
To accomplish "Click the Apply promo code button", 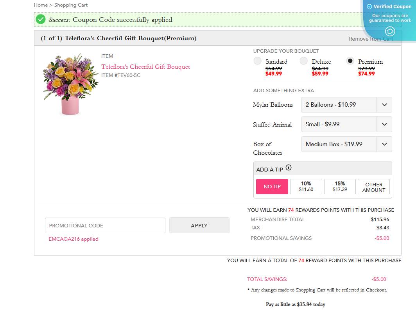I will (x=199, y=225).
